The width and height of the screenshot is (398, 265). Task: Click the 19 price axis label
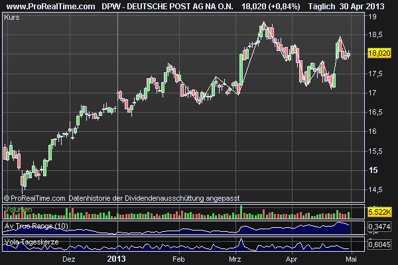372,17
